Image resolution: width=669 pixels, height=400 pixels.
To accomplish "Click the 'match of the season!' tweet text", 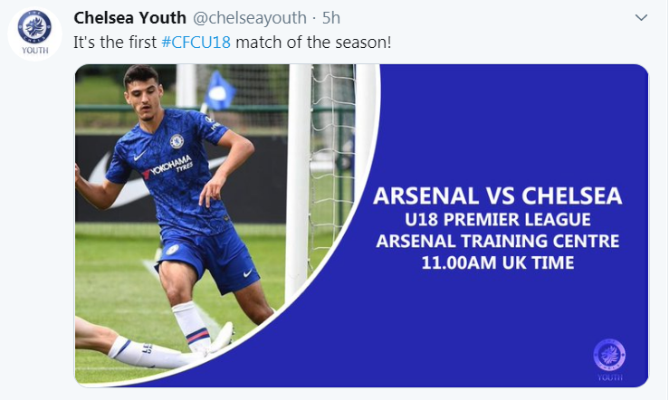I will (x=313, y=43).
